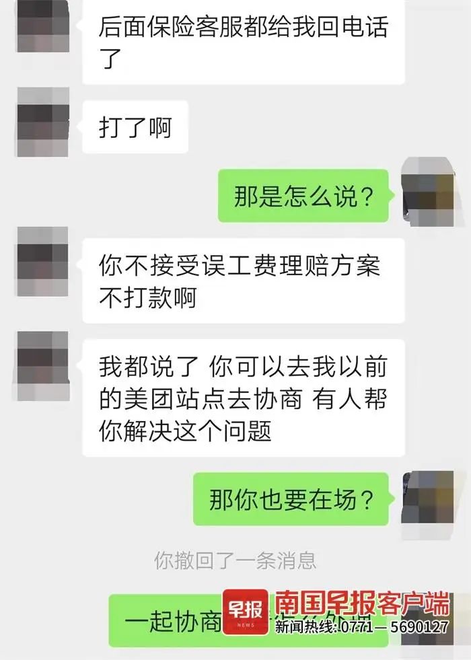The width and height of the screenshot is (471, 660).
Task: Click the red 早报 NEWS logo
Action: click(x=246, y=612)
